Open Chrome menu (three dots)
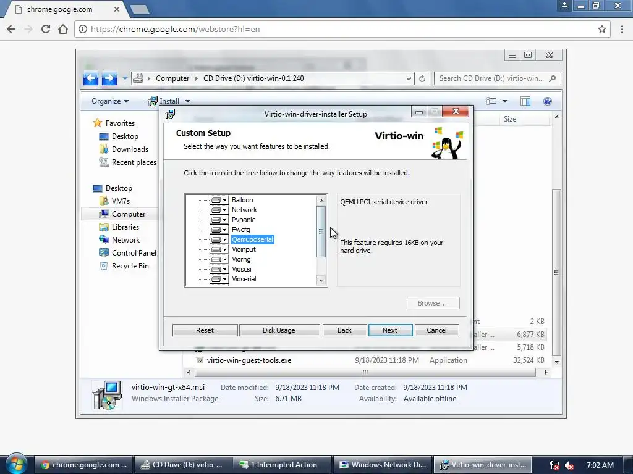633x474 pixels. [622, 29]
